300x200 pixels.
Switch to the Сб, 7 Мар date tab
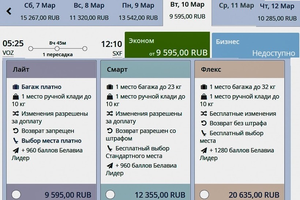39,11
